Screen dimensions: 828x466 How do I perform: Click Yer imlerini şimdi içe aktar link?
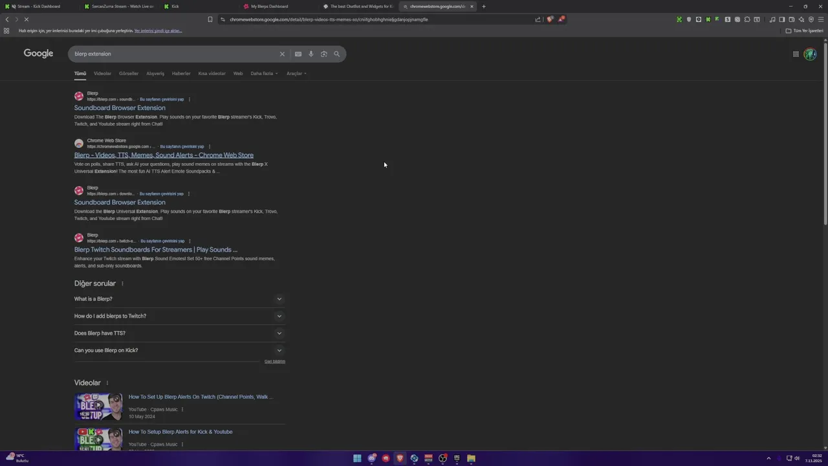coord(158,30)
